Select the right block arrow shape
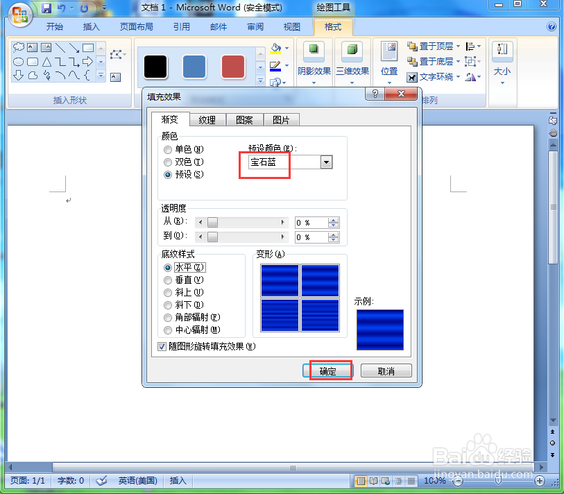Screen dimensions: 564x494 click(88, 62)
